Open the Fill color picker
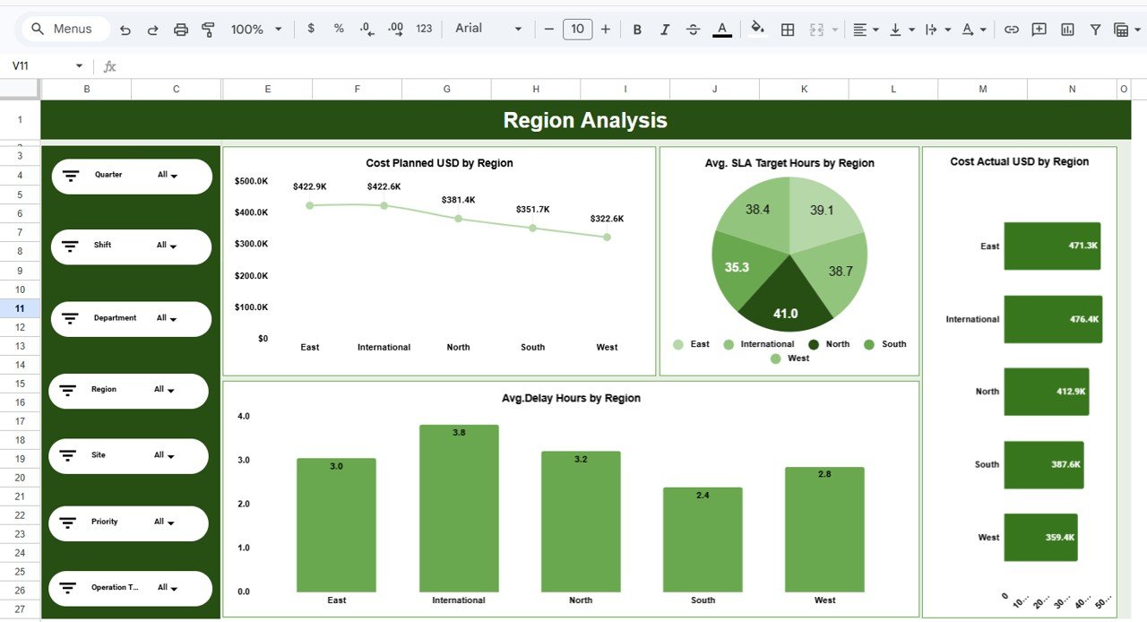This screenshot has width=1147, height=622. point(757,29)
